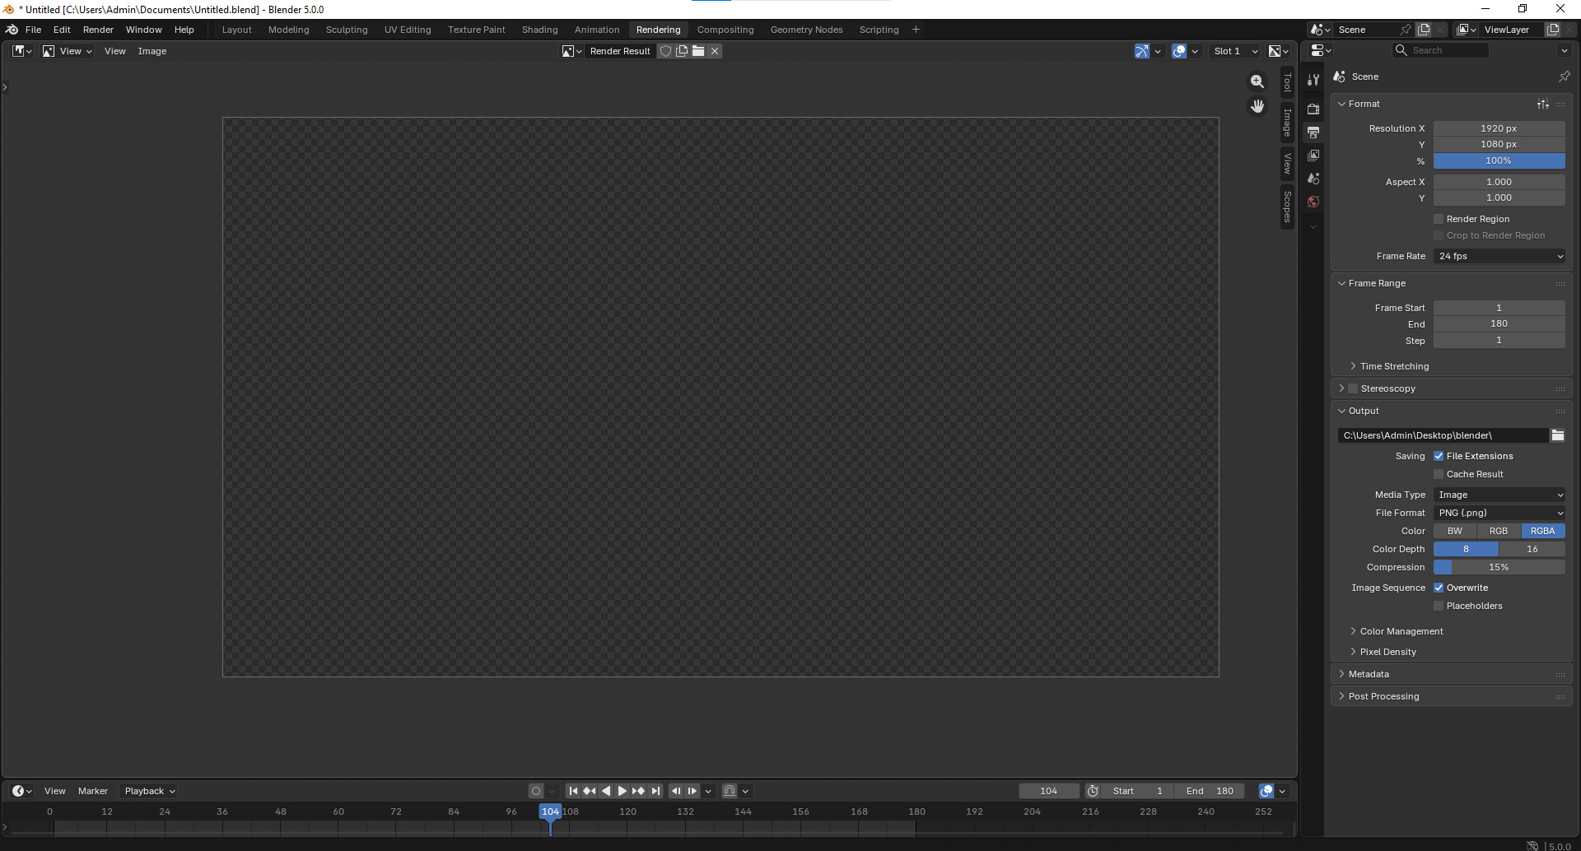Enable the Render Region checkbox
1581x851 pixels.
[x=1439, y=219]
